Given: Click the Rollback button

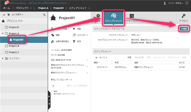Looking at the screenshot, I should point(159,57).
